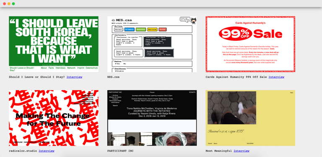Open the NES.css framework thumbnail
322x157 pixels.
click(152, 44)
